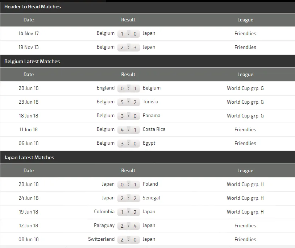Click the 14 Nov 17 match date
The width and height of the screenshot is (295, 248).
click(x=29, y=33)
